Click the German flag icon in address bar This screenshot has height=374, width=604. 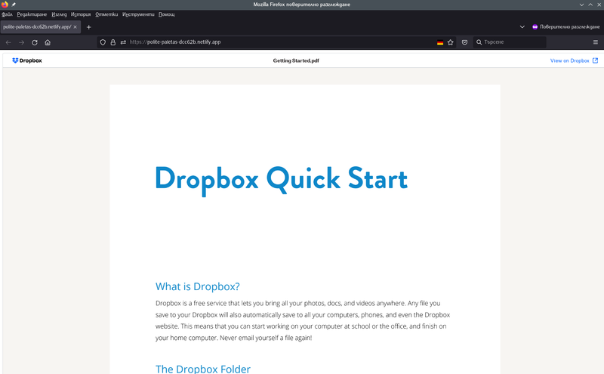440,42
